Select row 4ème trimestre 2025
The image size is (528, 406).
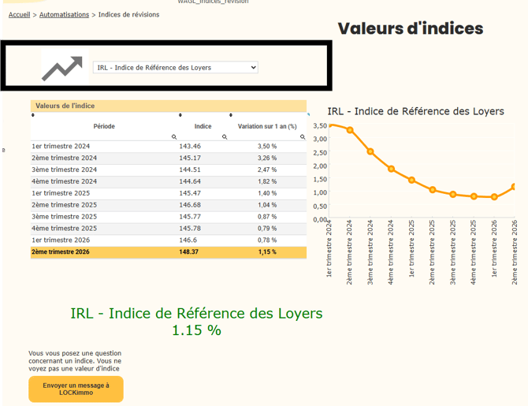169,229
